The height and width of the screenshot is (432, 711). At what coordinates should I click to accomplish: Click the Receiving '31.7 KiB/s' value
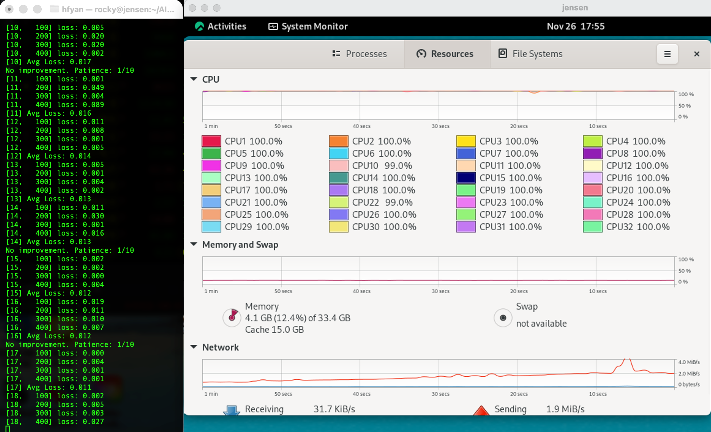(x=334, y=409)
